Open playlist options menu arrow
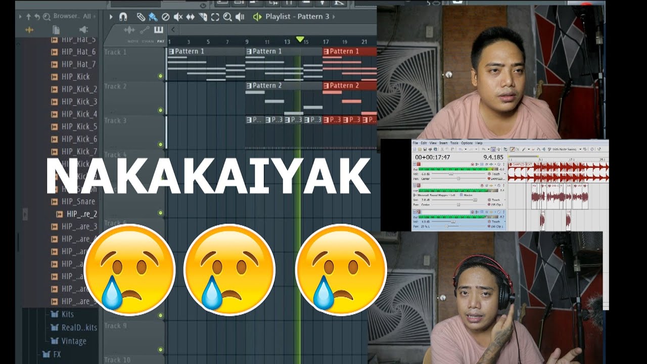The width and height of the screenshot is (647, 364). (x=111, y=17)
